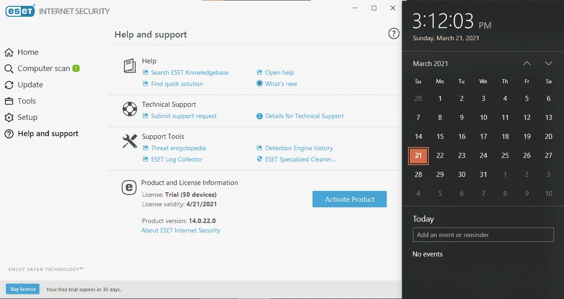Open the Home section
The height and width of the screenshot is (299, 564).
(28, 52)
